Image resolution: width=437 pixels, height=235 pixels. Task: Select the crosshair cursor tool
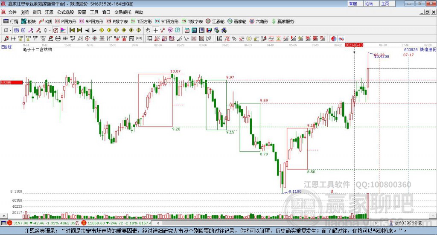(x=155, y=30)
